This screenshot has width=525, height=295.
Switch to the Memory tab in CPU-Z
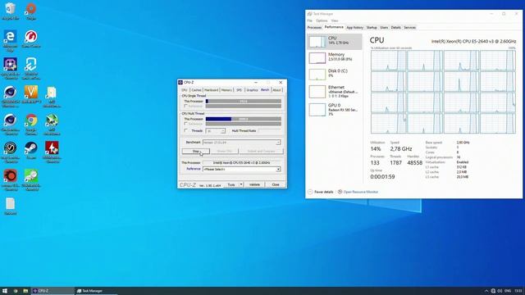point(226,90)
